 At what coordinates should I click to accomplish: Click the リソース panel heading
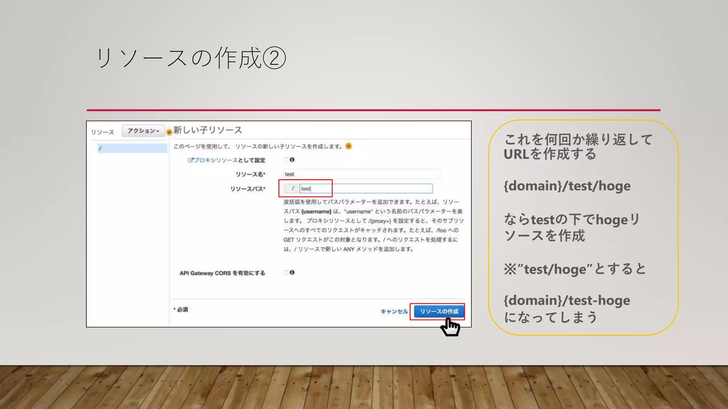click(102, 132)
